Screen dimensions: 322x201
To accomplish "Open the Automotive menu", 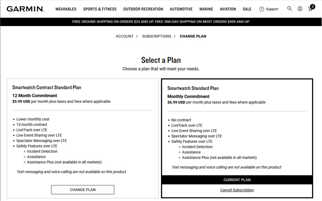I will tap(181, 9).
